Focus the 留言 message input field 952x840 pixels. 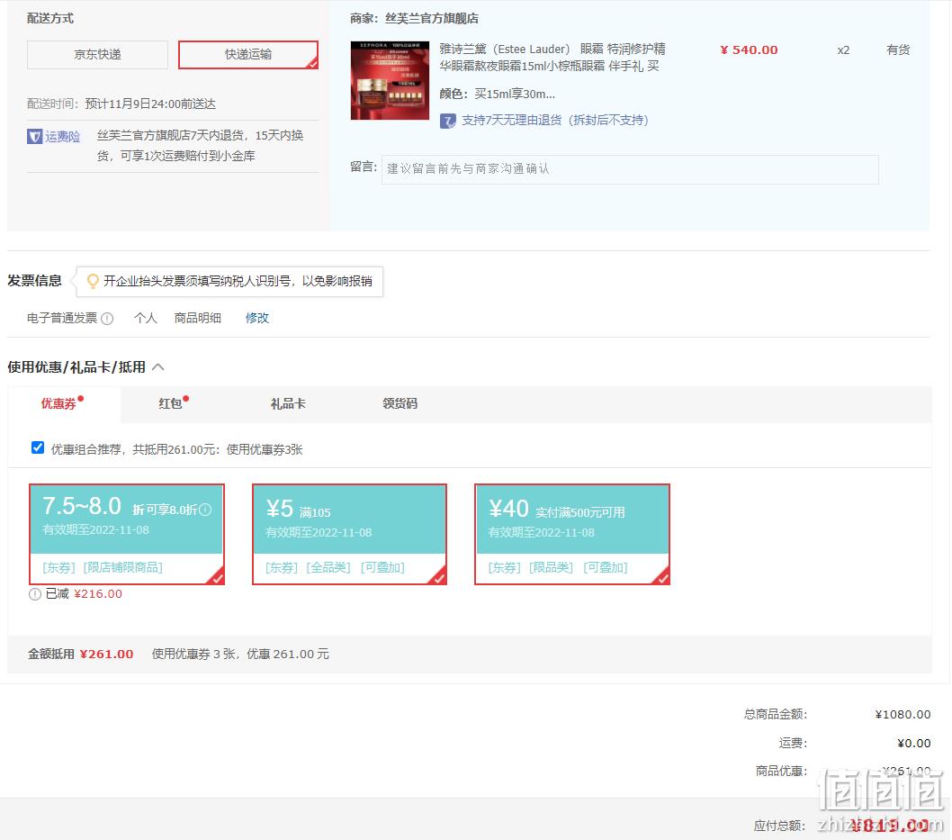click(x=630, y=169)
